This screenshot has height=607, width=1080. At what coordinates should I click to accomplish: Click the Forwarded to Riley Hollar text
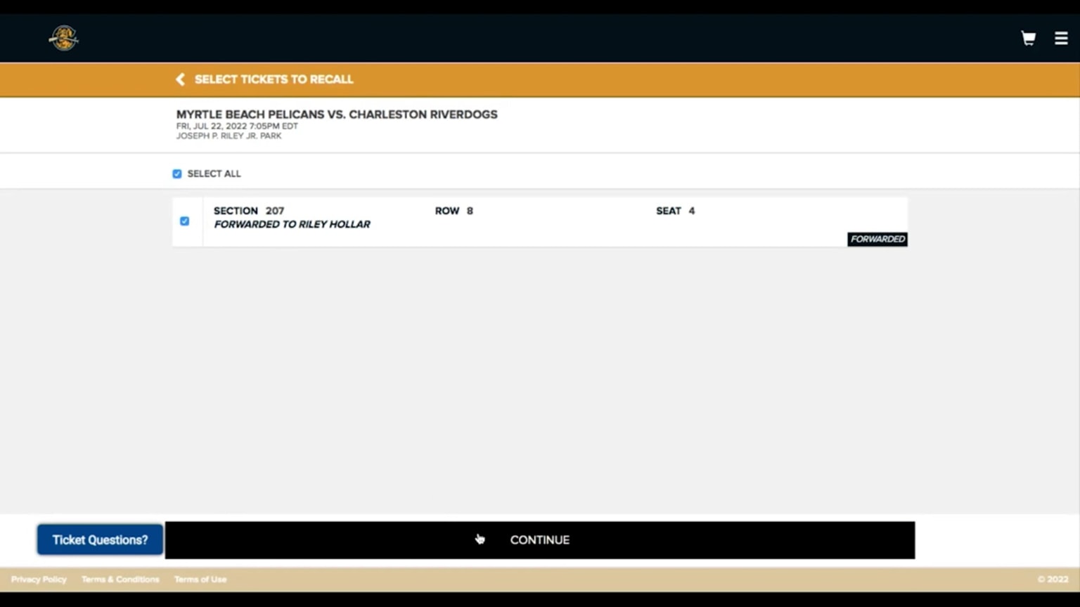[x=292, y=224]
